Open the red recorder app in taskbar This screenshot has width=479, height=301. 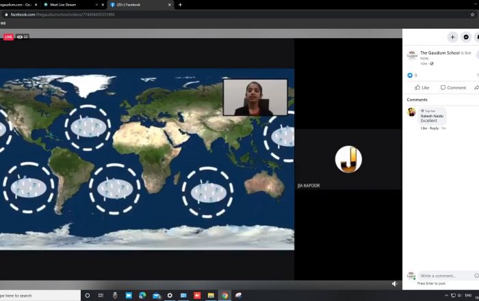[x=197, y=296]
